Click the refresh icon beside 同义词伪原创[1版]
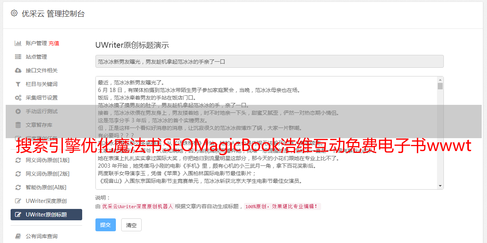 18,160
